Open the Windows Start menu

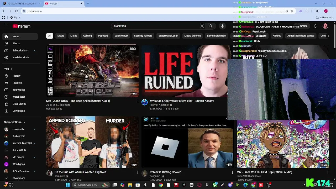67,185
